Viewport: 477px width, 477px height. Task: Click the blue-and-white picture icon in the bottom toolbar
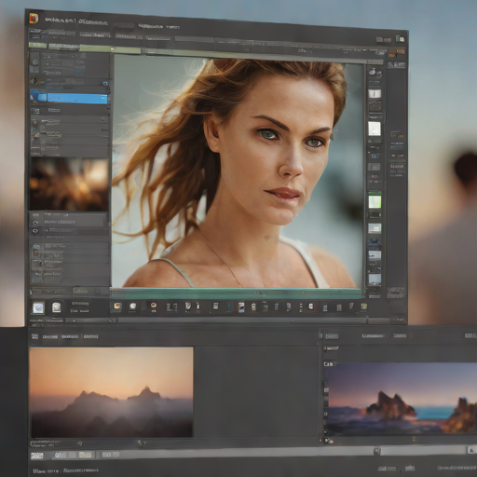[x=241, y=307]
